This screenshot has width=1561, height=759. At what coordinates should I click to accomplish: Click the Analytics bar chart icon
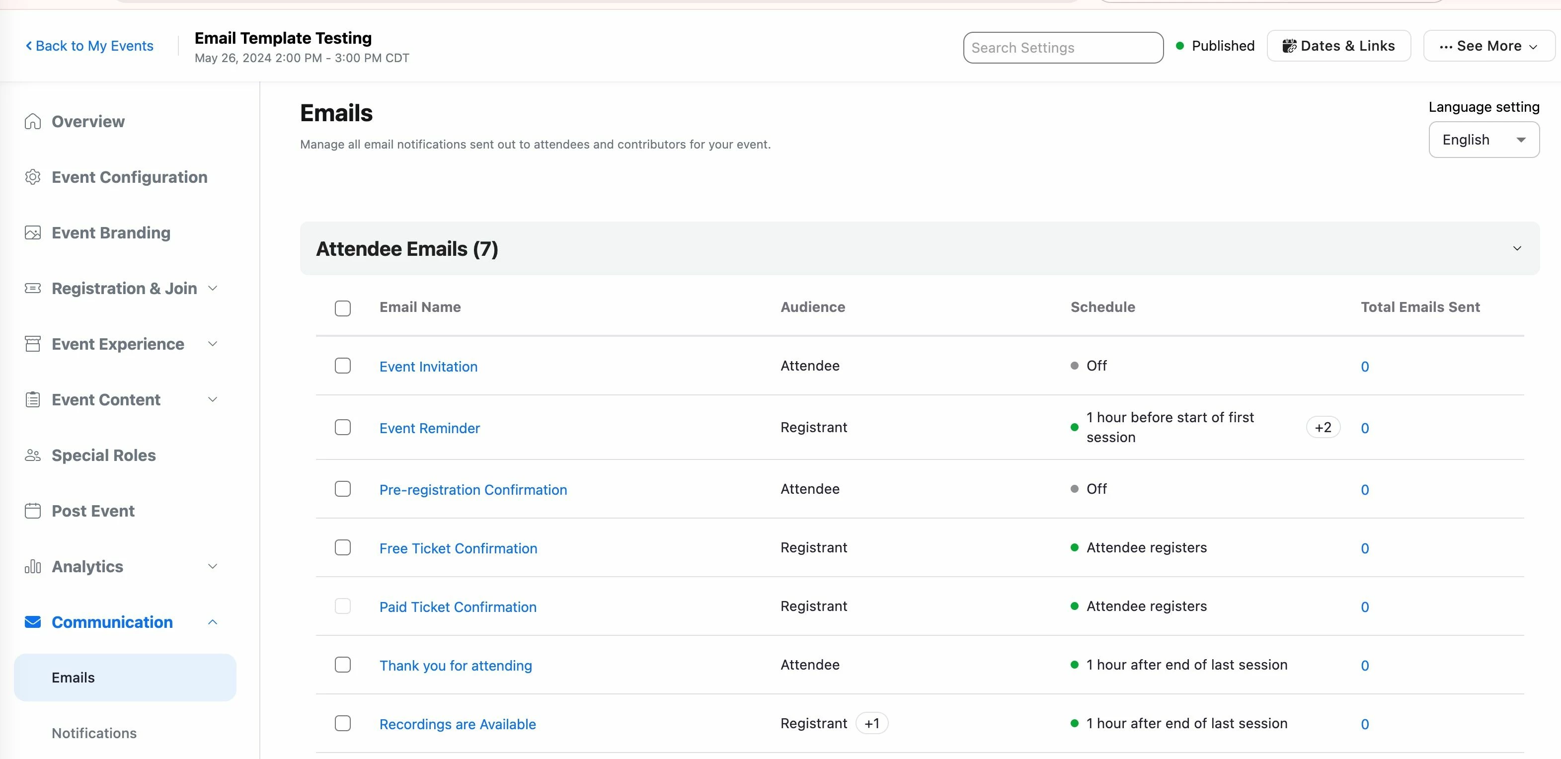[x=33, y=567]
